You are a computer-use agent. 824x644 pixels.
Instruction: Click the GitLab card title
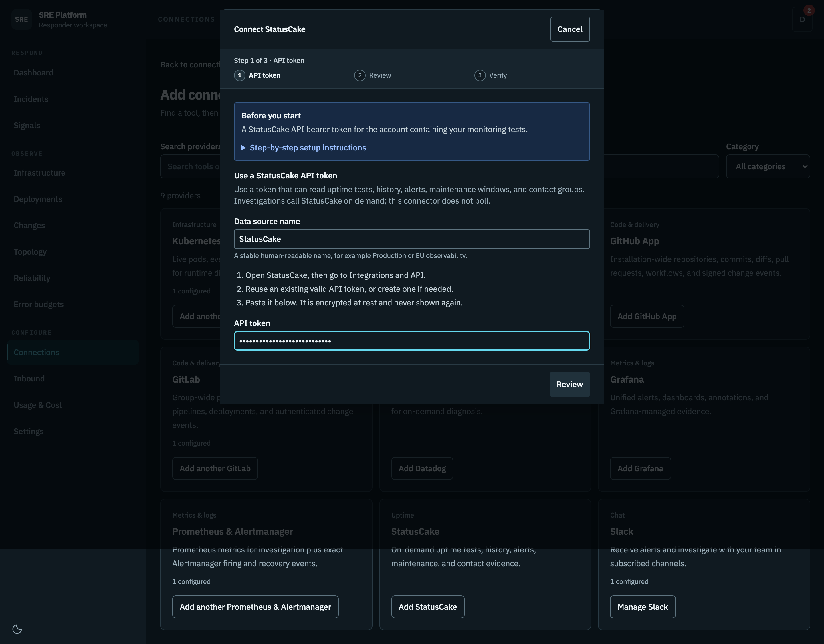[x=186, y=379]
